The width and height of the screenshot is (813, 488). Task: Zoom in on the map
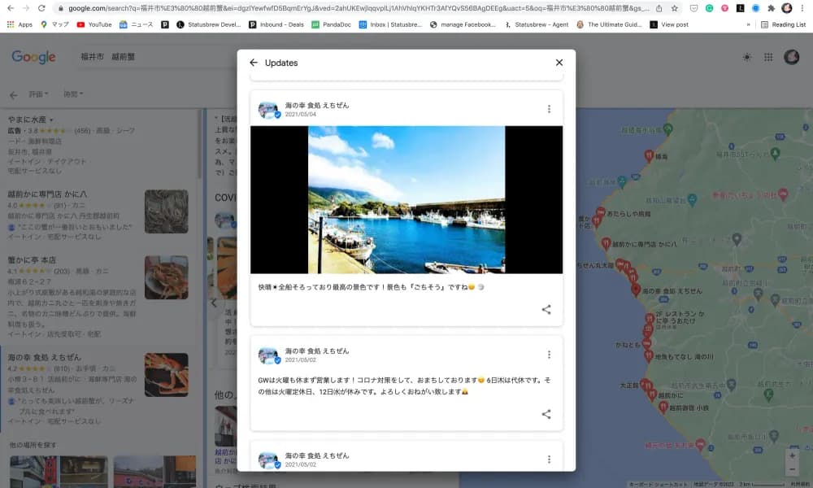(x=792, y=455)
